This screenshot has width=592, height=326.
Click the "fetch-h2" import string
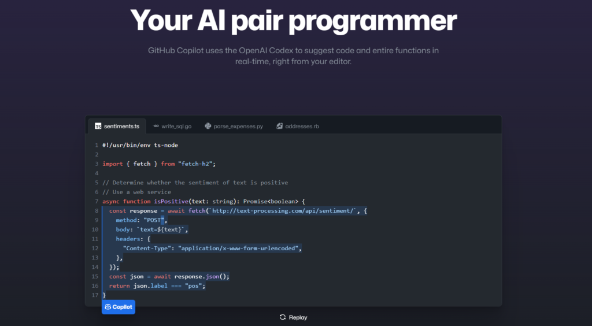(195, 164)
